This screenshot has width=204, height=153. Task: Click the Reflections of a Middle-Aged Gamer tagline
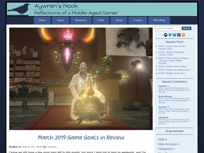click(x=76, y=13)
